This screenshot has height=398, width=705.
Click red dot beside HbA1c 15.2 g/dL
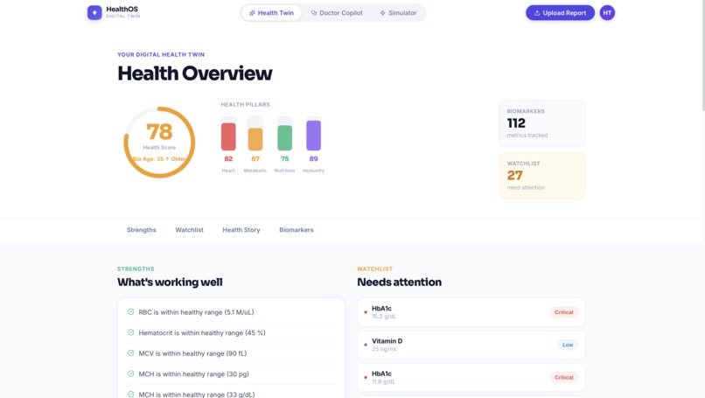pos(365,312)
